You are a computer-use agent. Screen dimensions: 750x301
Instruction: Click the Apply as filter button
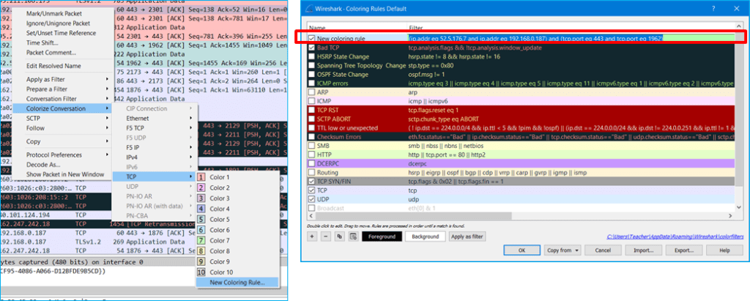pyautogui.click(x=467, y=237)
